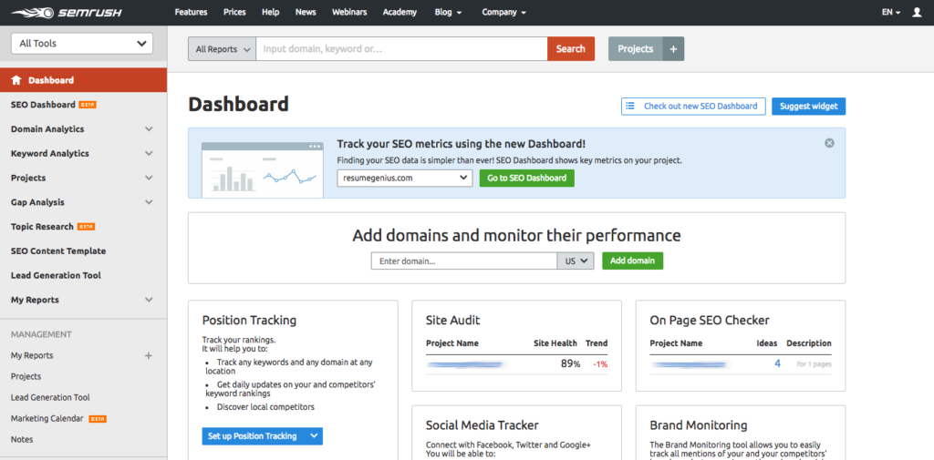The height and width of the screenshot is (460, 934).
Task: Open the Blog dropdown menu
Action: point(448,12)
